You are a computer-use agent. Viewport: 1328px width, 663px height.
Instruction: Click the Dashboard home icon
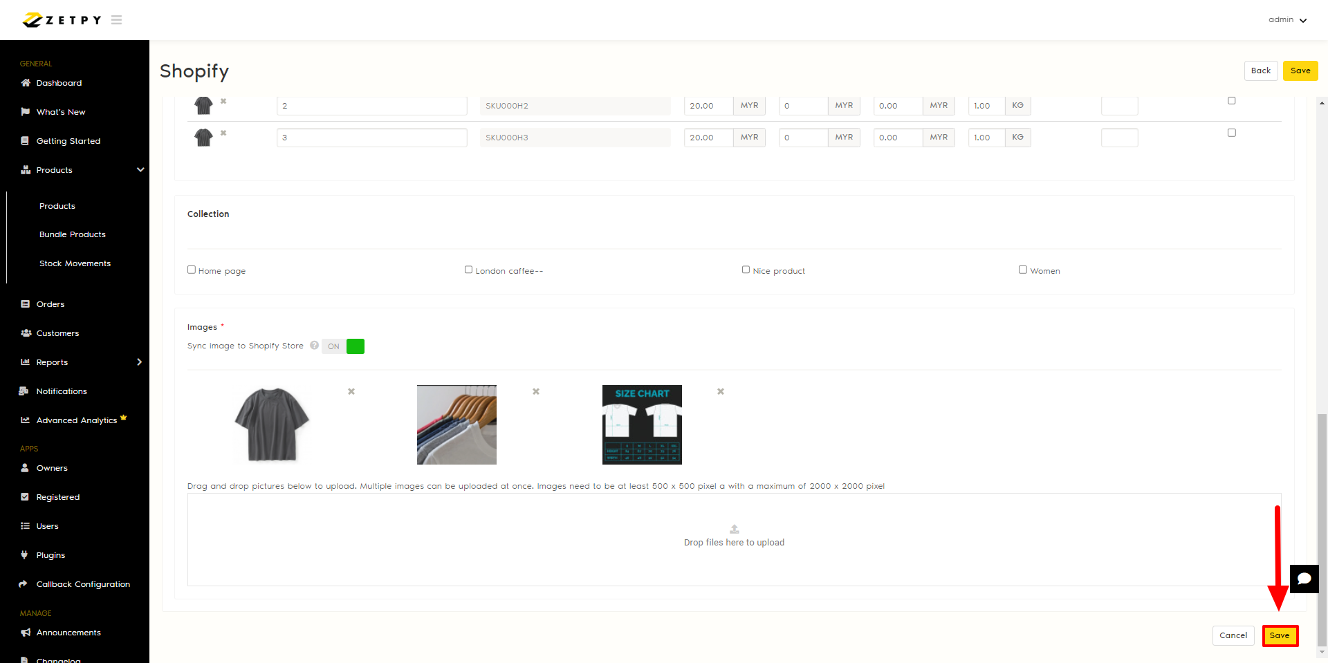click(x=26, y=83)
